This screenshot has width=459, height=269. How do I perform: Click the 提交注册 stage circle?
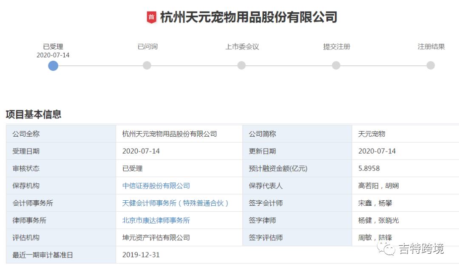tap(336, 65)
